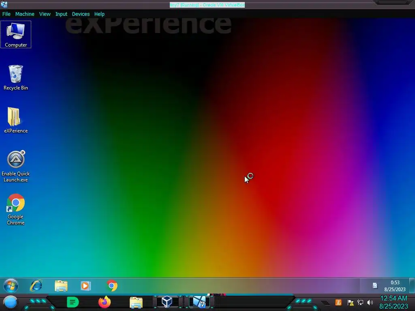
Task: Select the Enable Quick Launch.exe icon
Action: pyautogui.click(x=16, y=166)
